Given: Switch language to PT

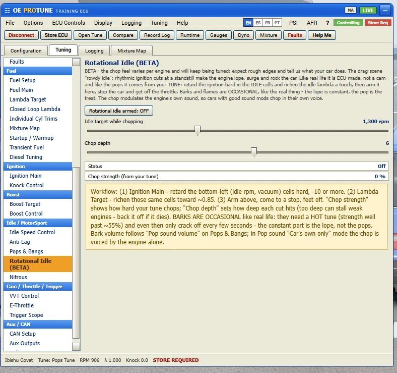Looking at the screenshot, I should (x=277, y=23).
